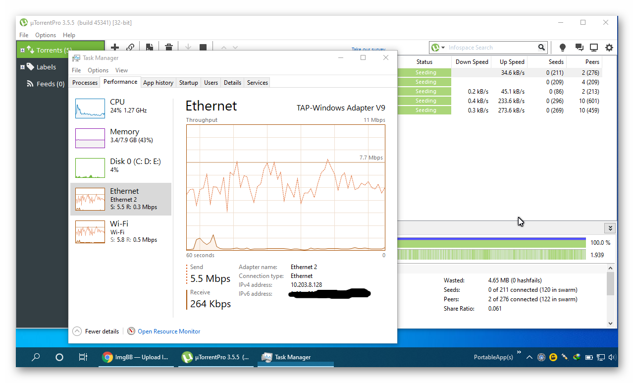The width and height of the screenshot is (634, 383).
Task: Switch to Chrome ImgBB taskbar button
Action: coord(136,357)
